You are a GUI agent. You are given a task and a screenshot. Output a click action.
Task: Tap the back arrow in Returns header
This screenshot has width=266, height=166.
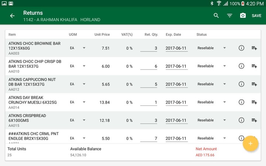point(12,16)
